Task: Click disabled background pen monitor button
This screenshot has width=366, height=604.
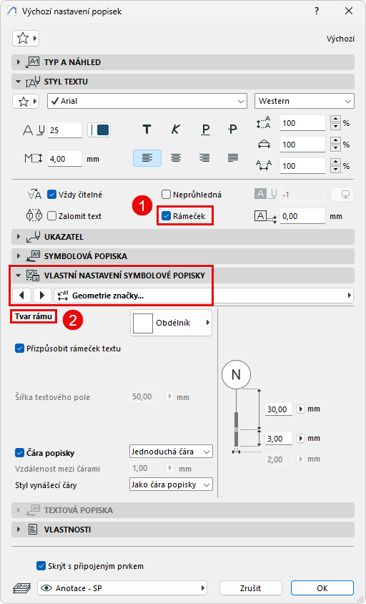Action: click(342, 195)
